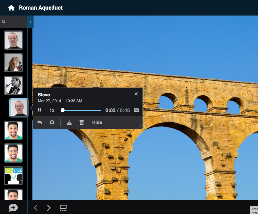This screenshot has width=258, height=214.
Task: Open the slide thumbnails view icon
Action: click(63, 208)
